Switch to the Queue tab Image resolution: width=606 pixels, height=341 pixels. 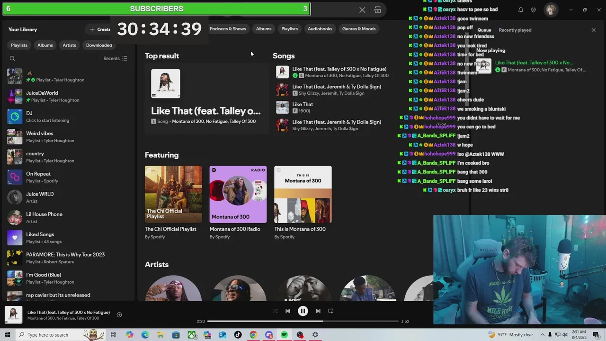[484, 30]
